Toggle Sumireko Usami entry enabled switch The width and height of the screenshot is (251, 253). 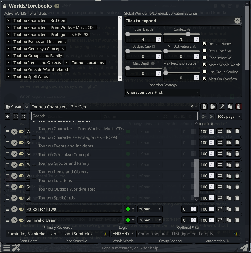pos(21,220)
